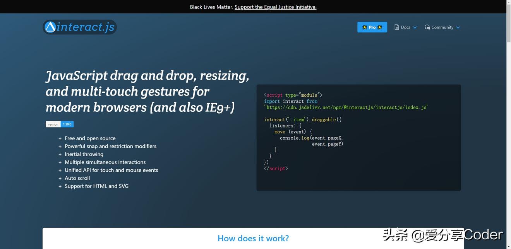Screen dimensions: 511x249
Task: Follow the Support the Equal Justice Initiative link
Action: [275, 7]
